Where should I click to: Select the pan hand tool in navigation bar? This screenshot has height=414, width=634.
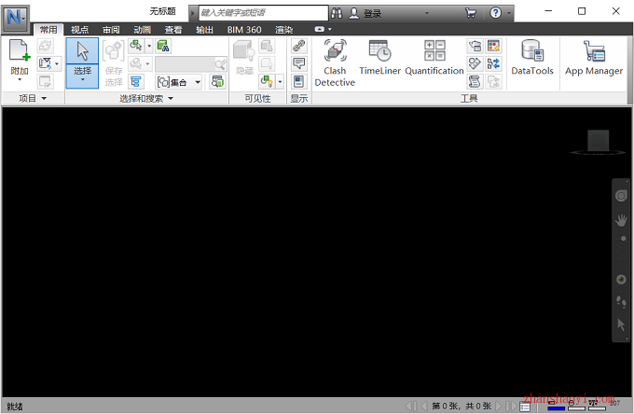pyautogui.click(x=621, y=220)
